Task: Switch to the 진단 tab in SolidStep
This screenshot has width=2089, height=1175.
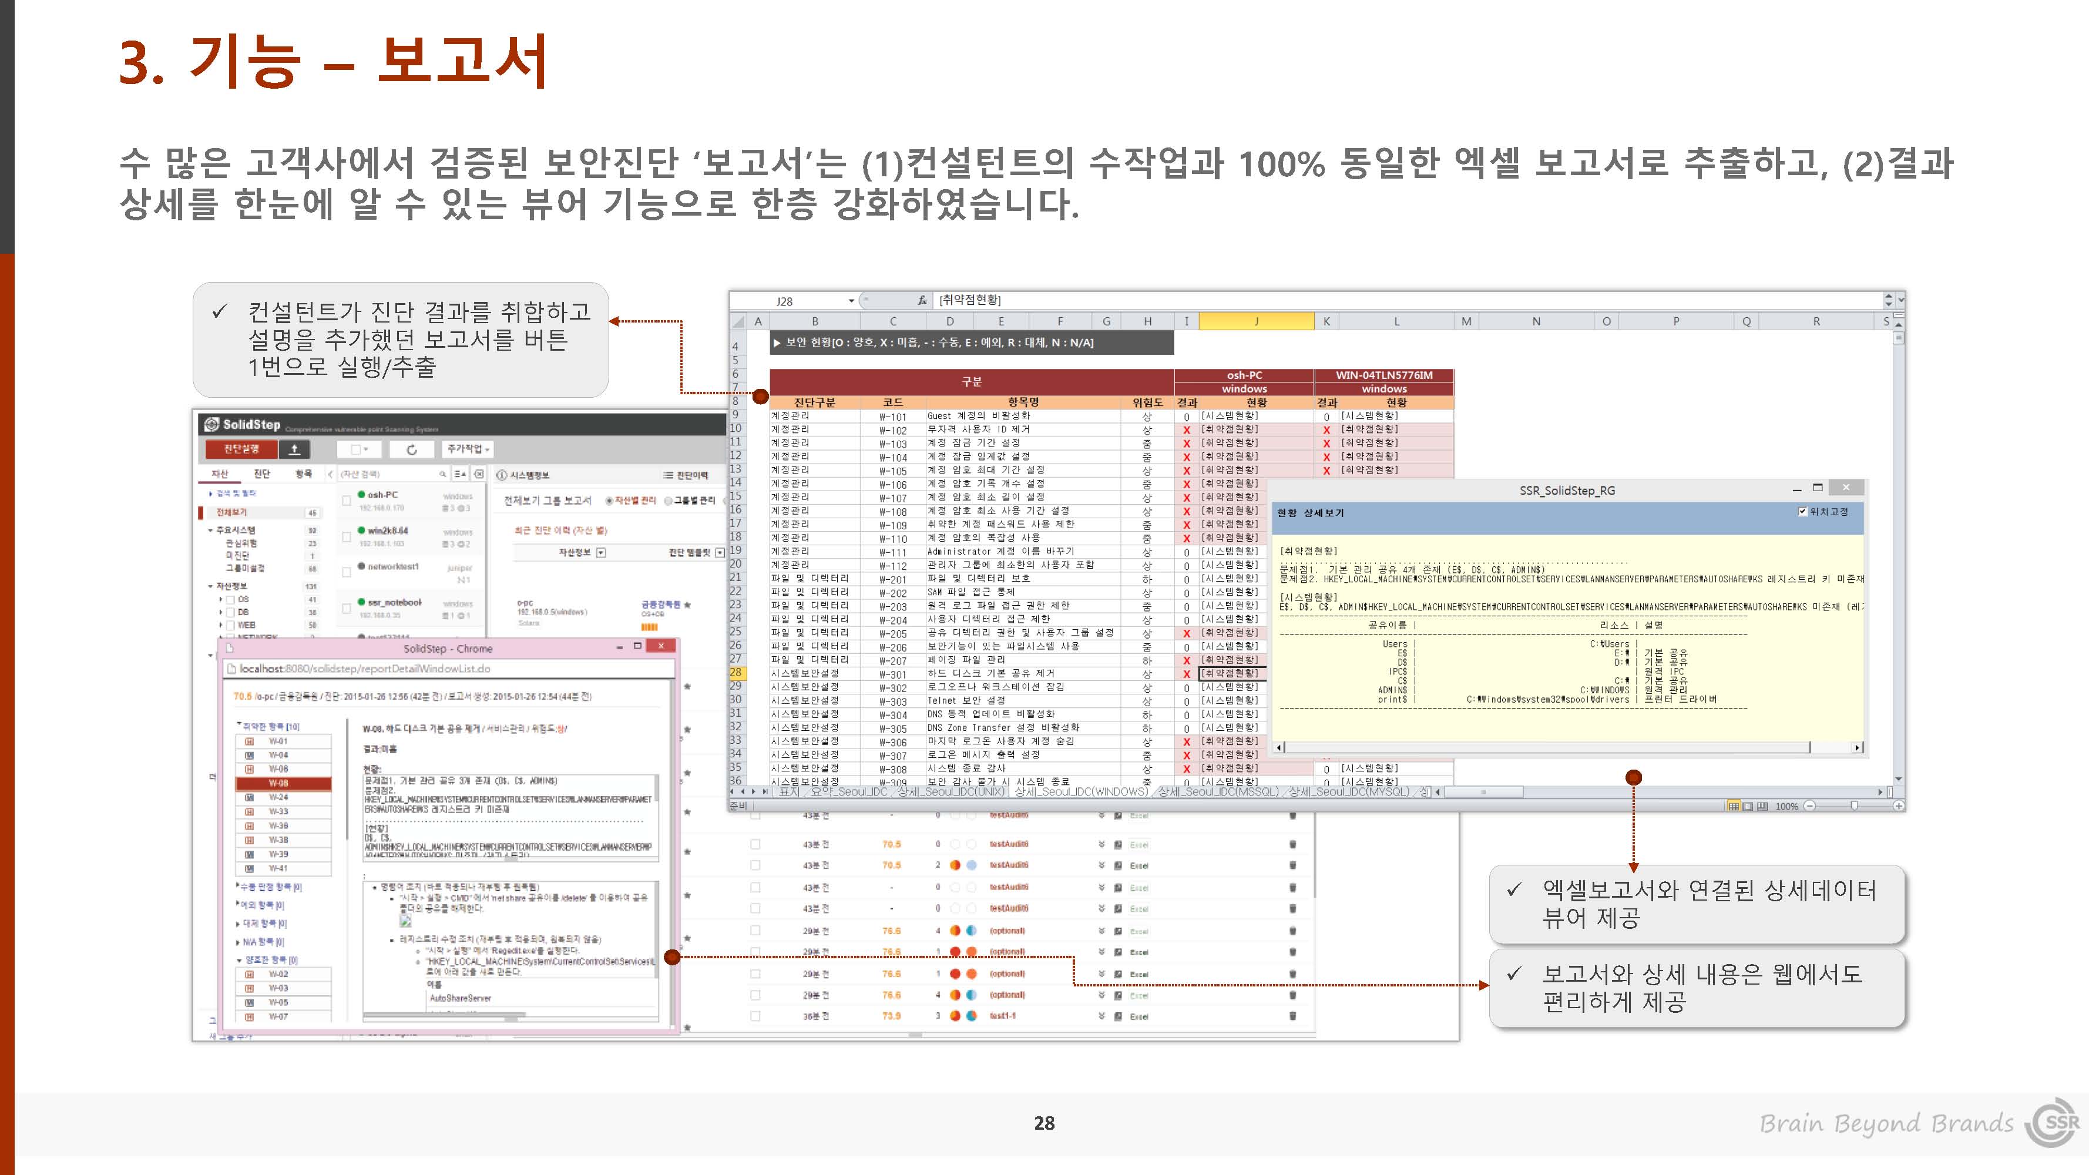Action: tap(261, 474)
